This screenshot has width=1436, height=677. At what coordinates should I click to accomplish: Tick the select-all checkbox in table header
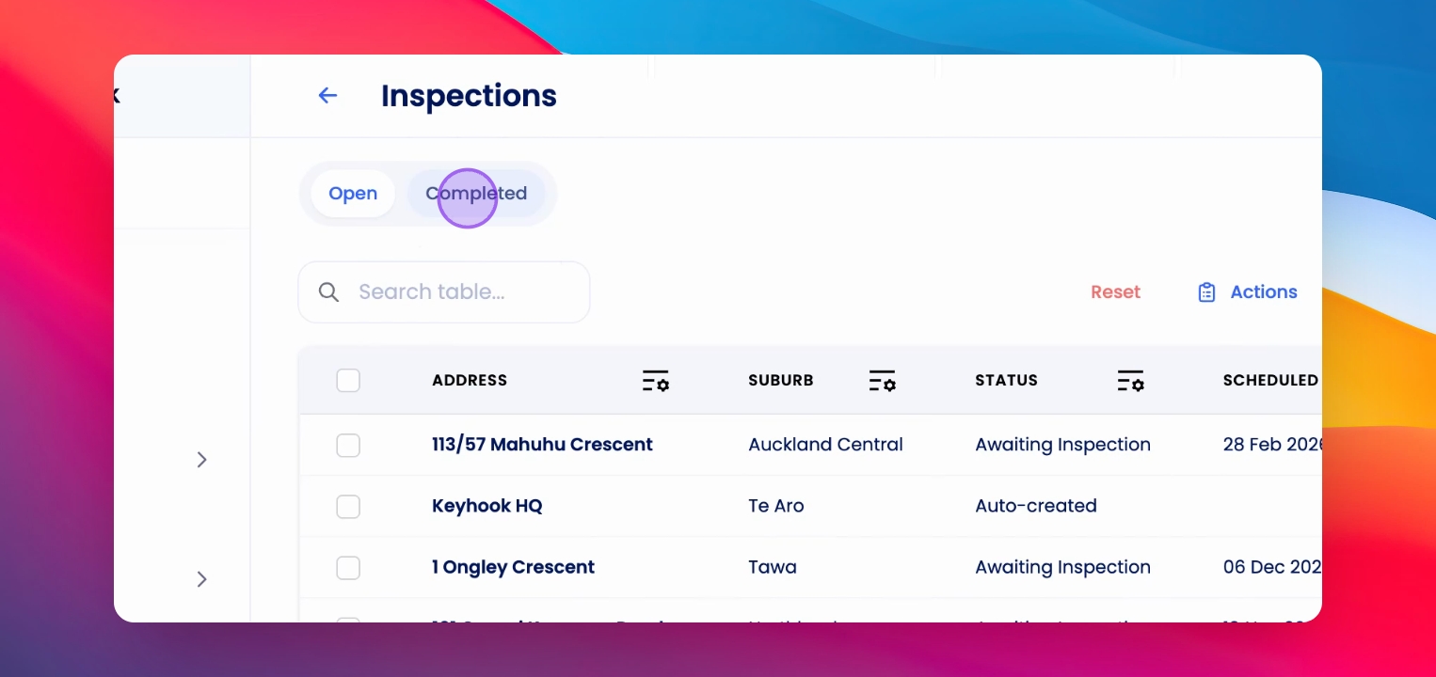pos(348,381)
